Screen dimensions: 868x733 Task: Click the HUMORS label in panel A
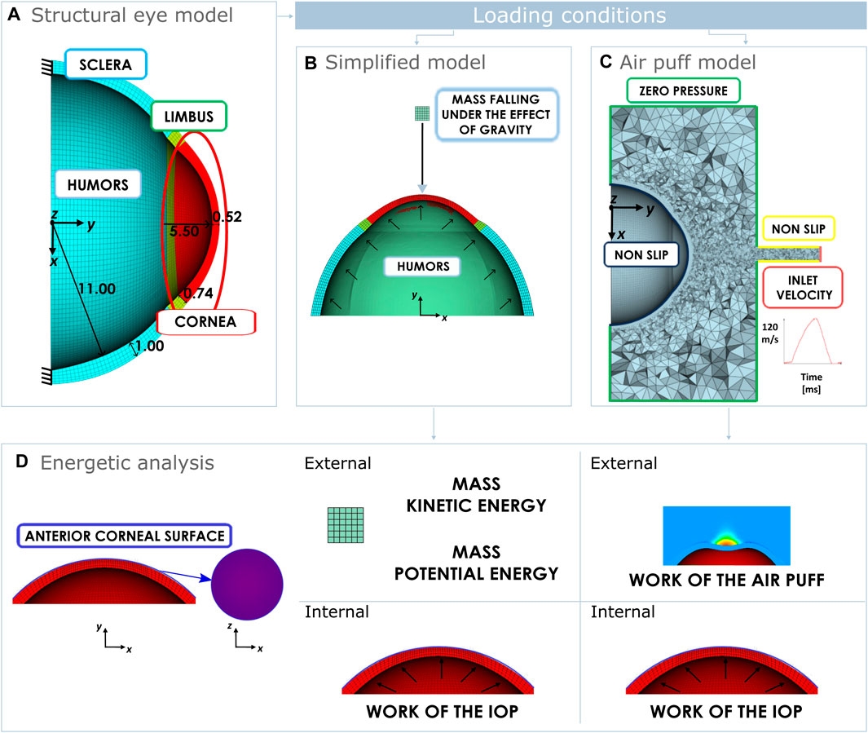coord(98,184)
